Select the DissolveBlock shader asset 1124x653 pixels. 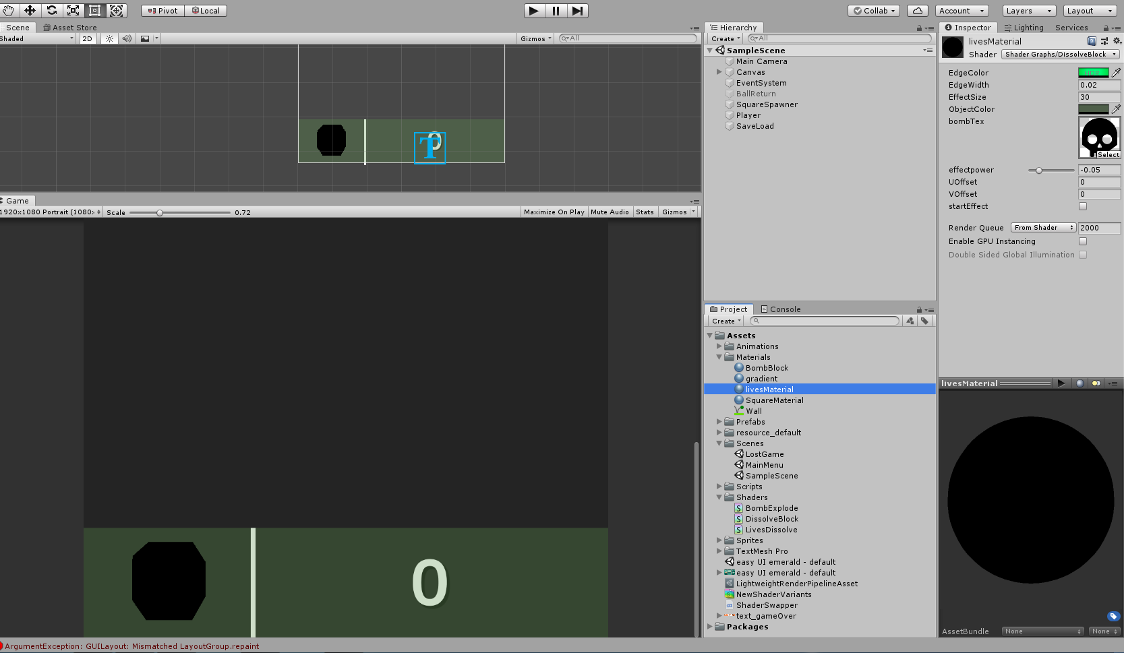pyautogui.click(x=771, y=519)
